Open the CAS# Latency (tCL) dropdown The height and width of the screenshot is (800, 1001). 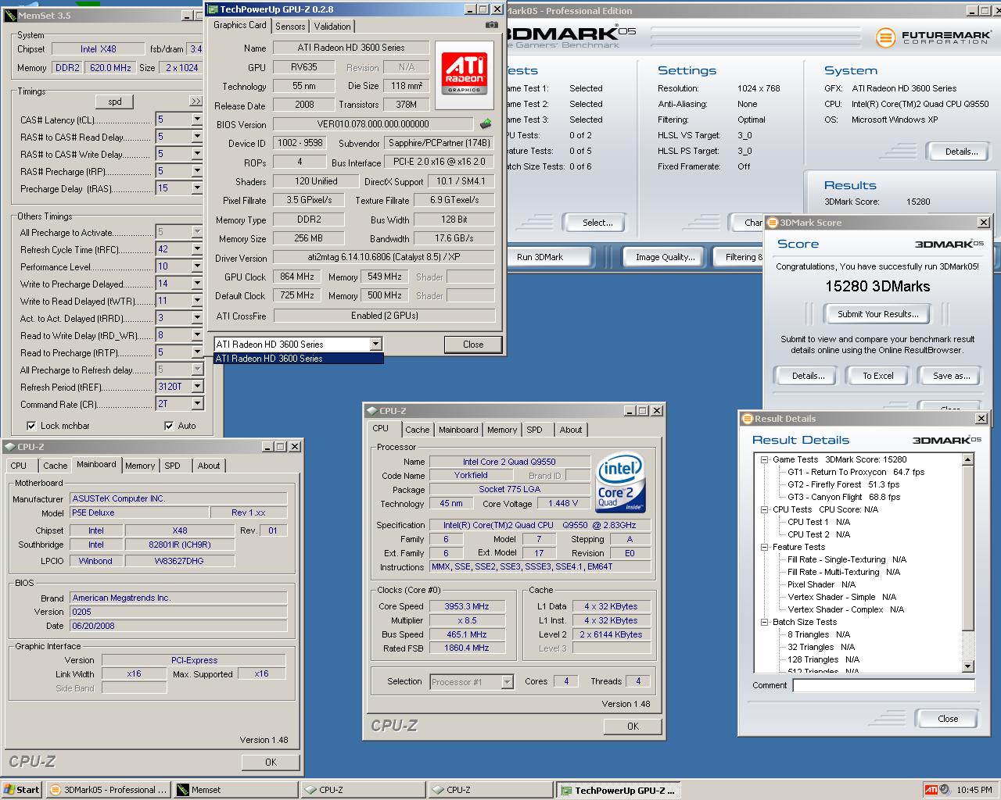click(x=196, y=120)
